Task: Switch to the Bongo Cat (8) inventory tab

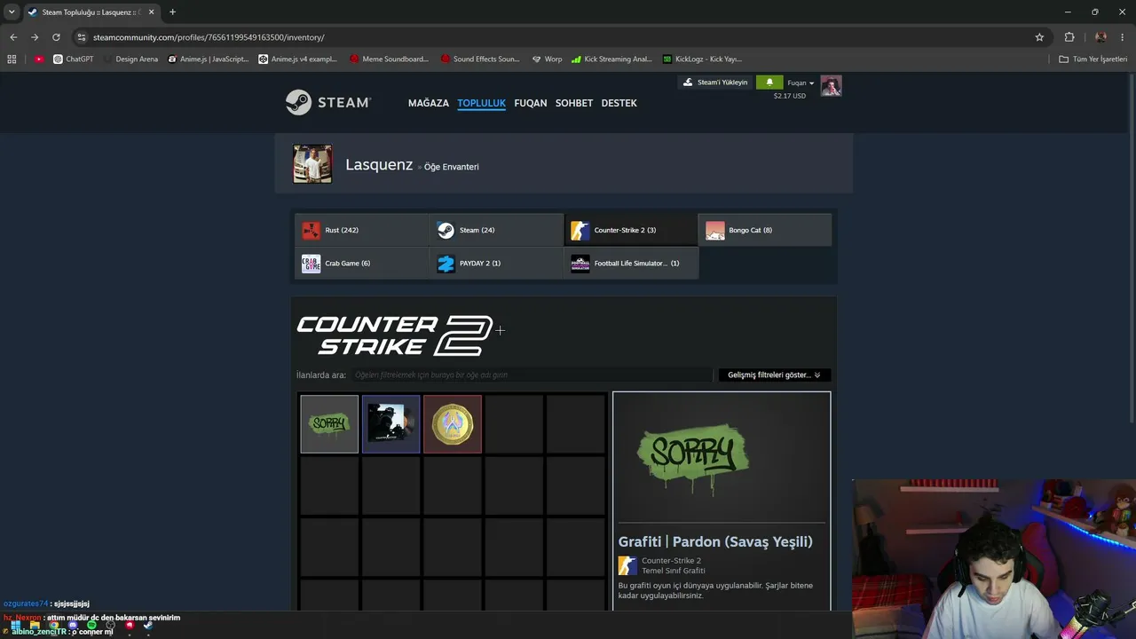Action: coord(765,230)
